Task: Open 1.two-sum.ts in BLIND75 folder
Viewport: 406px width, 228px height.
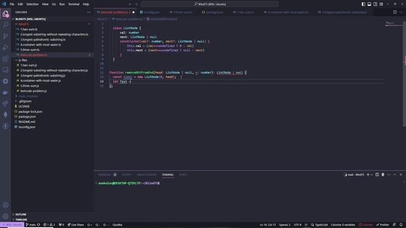Action: point(29,29)
